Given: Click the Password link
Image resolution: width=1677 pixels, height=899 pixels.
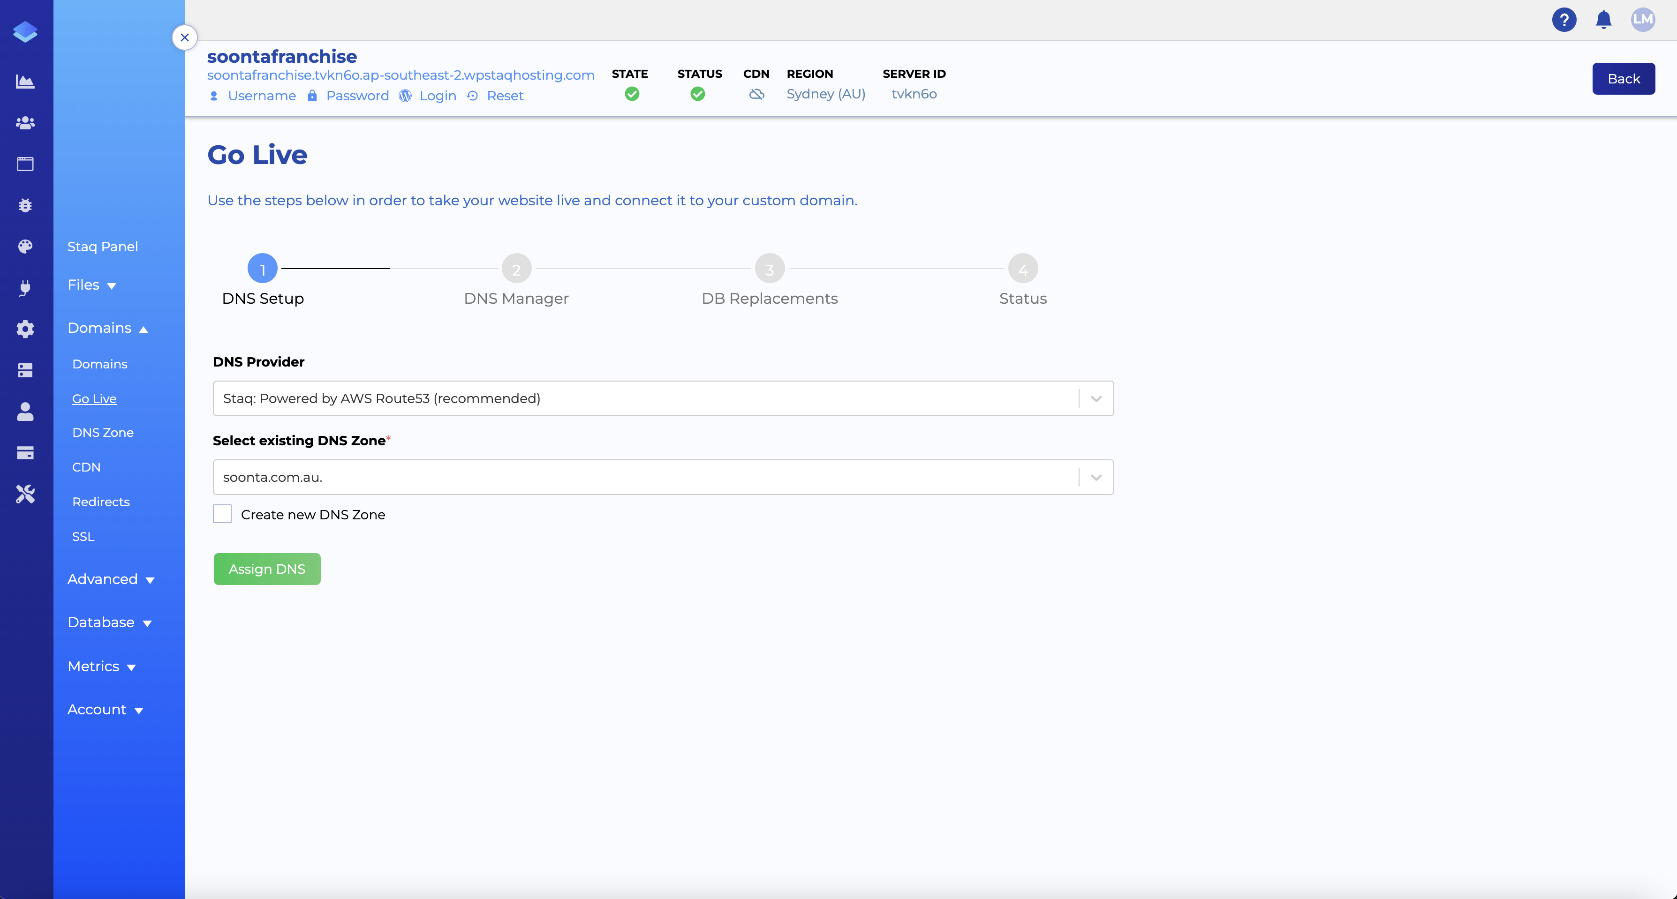Looking at the screenshot, I should [357, 96].
